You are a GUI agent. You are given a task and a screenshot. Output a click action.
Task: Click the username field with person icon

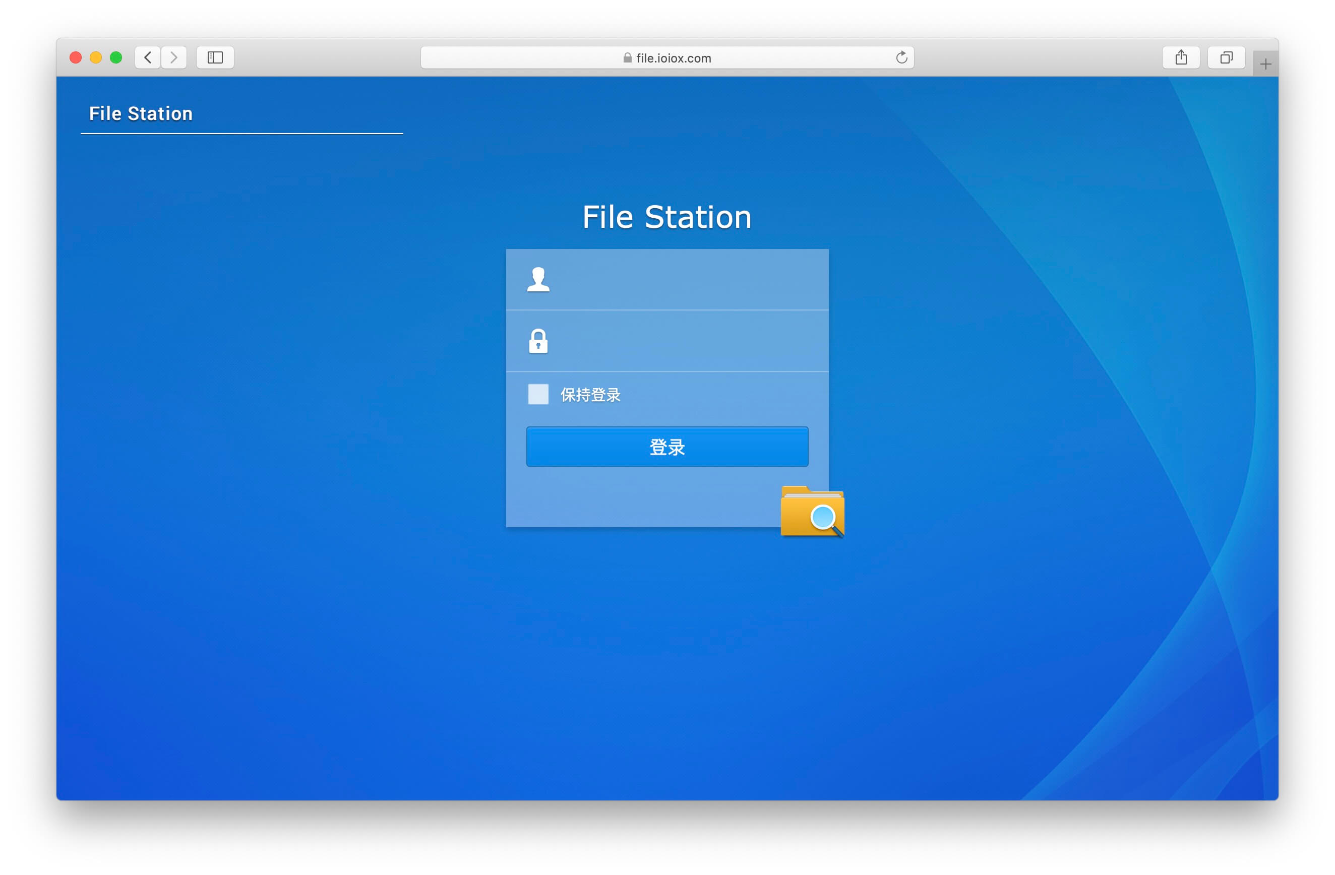(667, 279)
